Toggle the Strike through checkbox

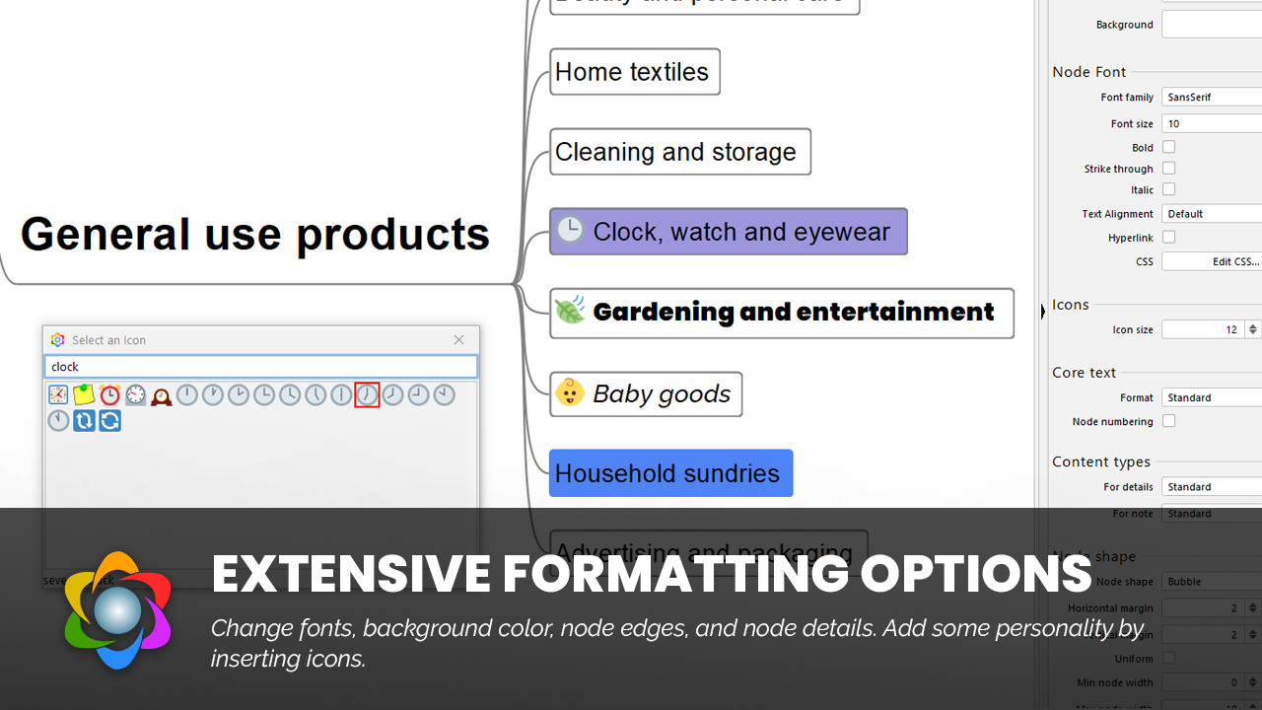pyautogui.click(x=1168, y=169)
